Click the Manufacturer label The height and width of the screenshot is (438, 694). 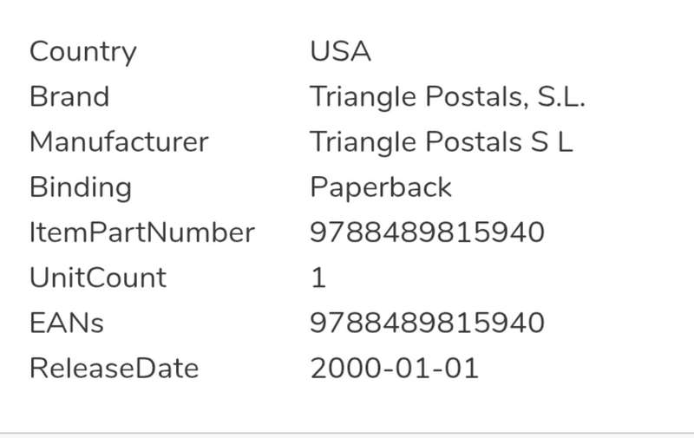(x=119, y=142)
